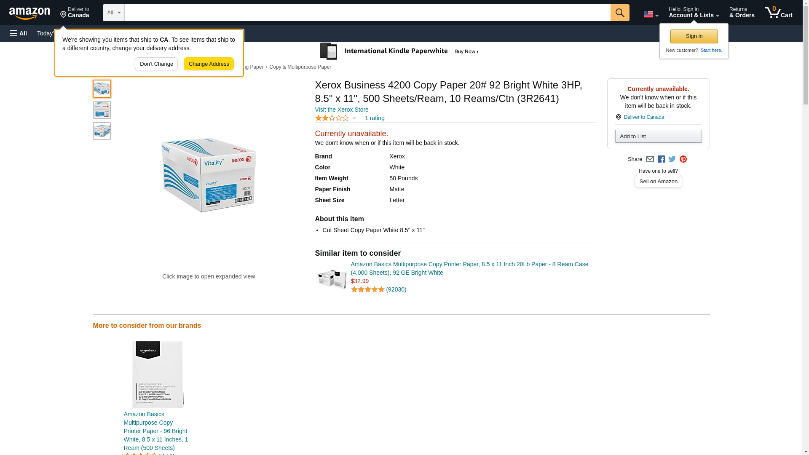Image resolution: width=809 pixels, height=455 pixels.
Task: Open the language flag dropdown
Action: [651, 14]
